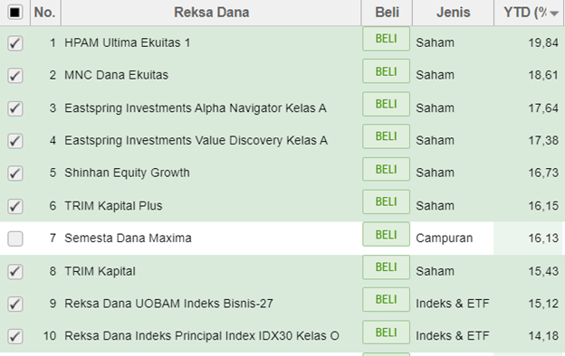The height and width of the screenshot is (356, 565).
Task: Uncheck the TRIM Kapital Plus checkbox
Action: click(15, 206)
